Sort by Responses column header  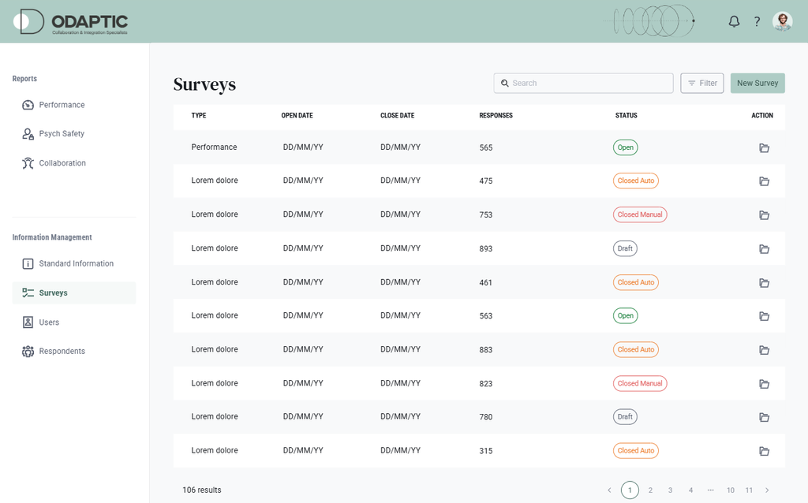(x=496, y=115)
